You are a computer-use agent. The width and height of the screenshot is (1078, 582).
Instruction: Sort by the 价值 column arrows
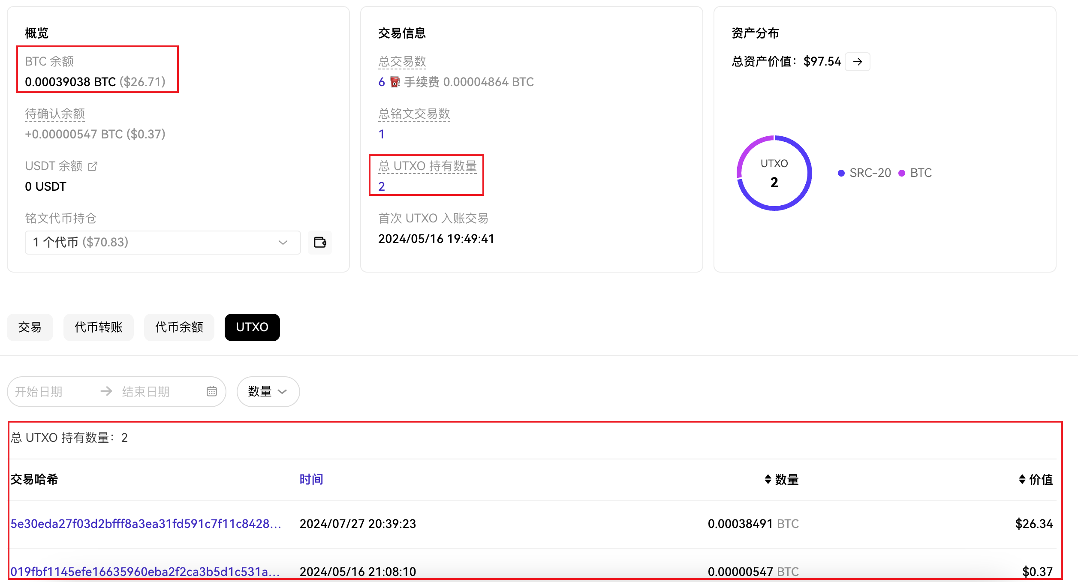(1022, 479)
